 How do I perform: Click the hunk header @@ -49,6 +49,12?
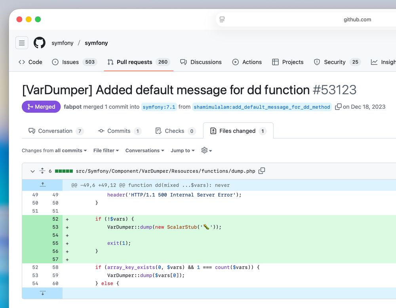pyautogui.click(x=150, y=185)
